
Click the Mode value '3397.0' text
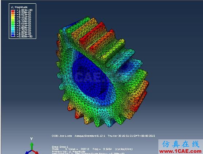click(x=84, y=149)
